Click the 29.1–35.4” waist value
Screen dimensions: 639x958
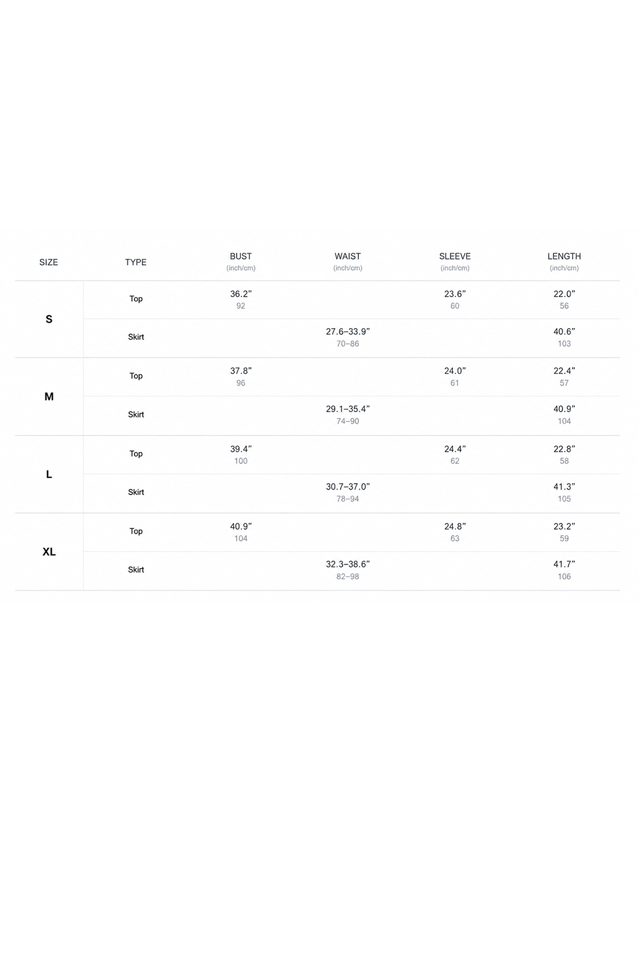pyautogui.click(x=348, y=409)
